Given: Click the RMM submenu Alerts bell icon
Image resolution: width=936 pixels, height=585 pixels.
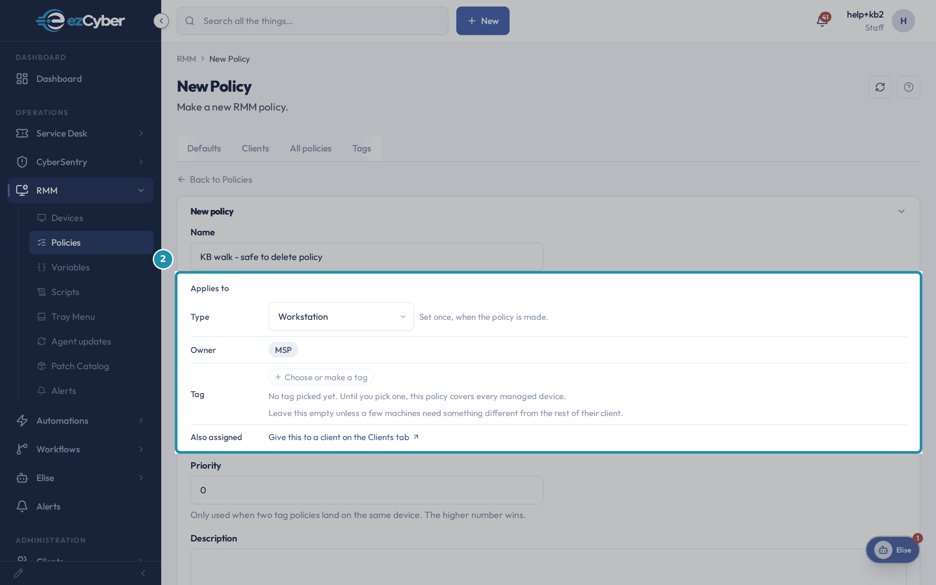Looking at the screenshot, I should point(41,391).
